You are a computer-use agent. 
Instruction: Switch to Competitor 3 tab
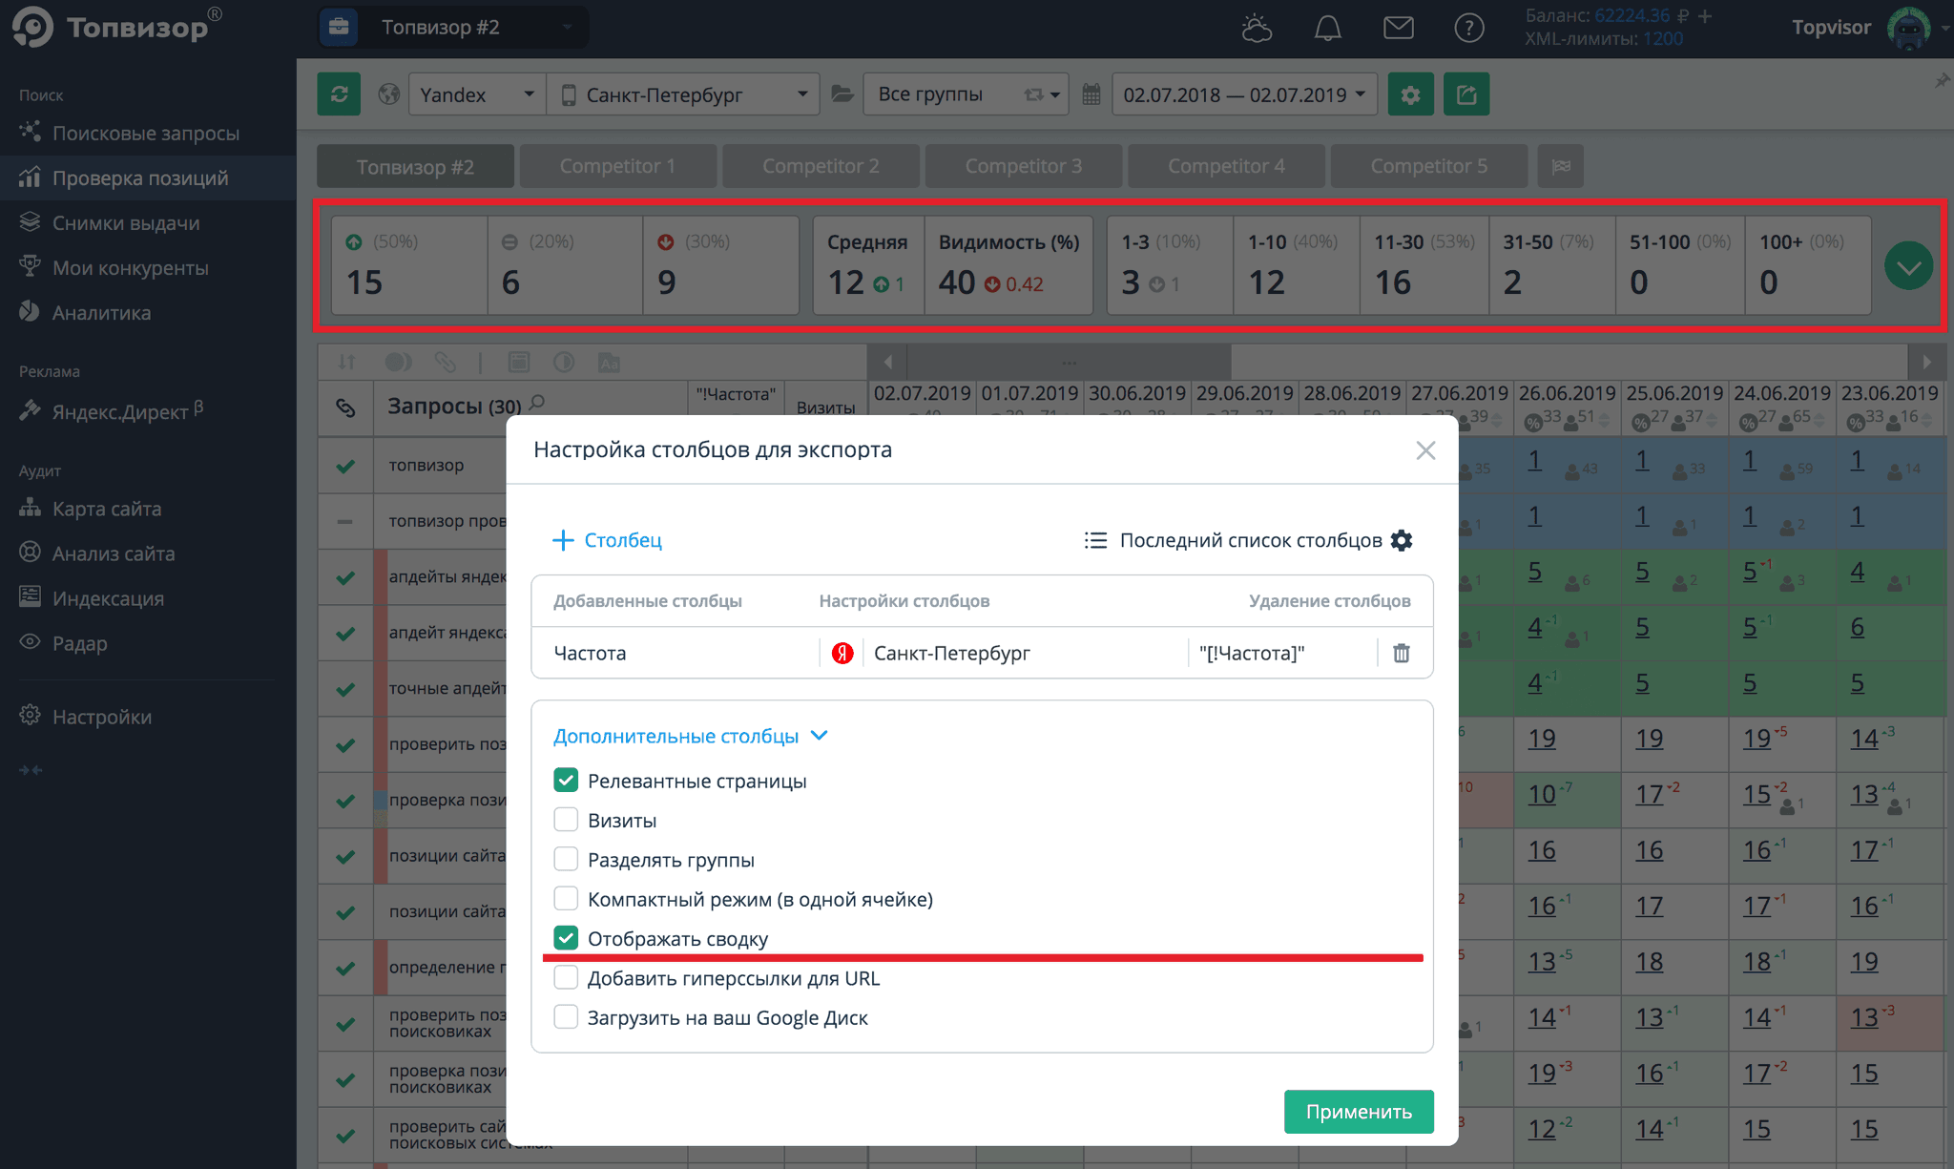pyautogui.click(x=1023, y=166)
